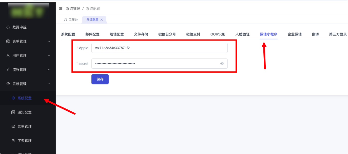This screenshot has height=154, width=348.
Task: Click the gear icon beside 系统管理
Action: [8, 84]
